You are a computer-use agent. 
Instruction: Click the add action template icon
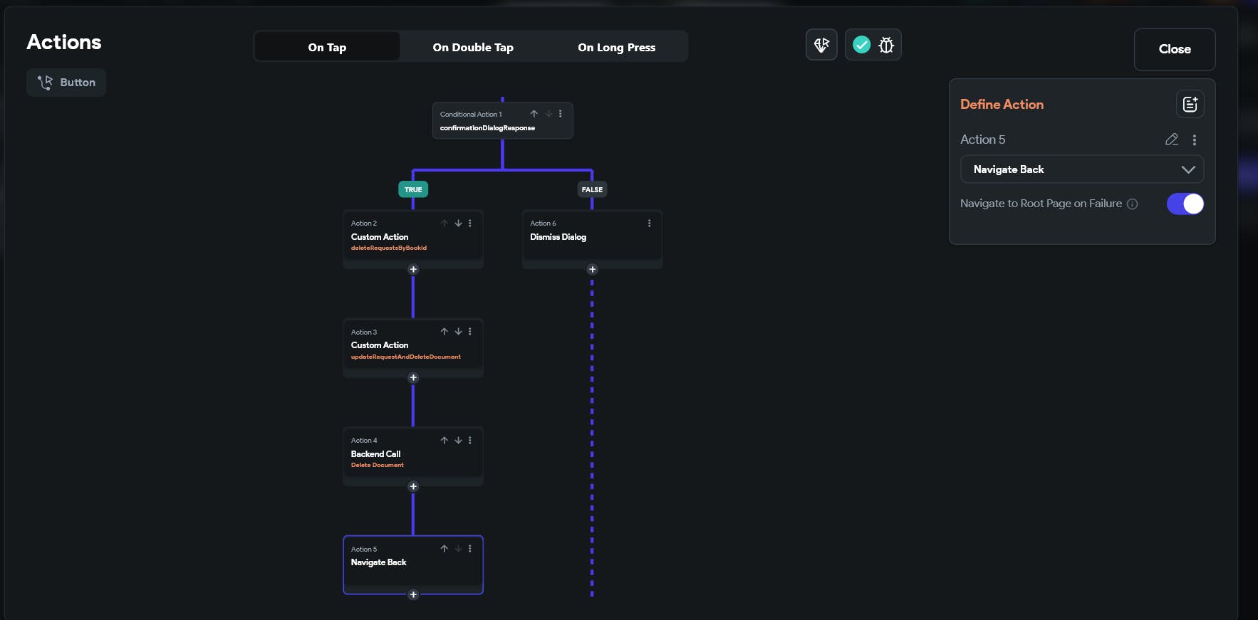click(1190, 105)
